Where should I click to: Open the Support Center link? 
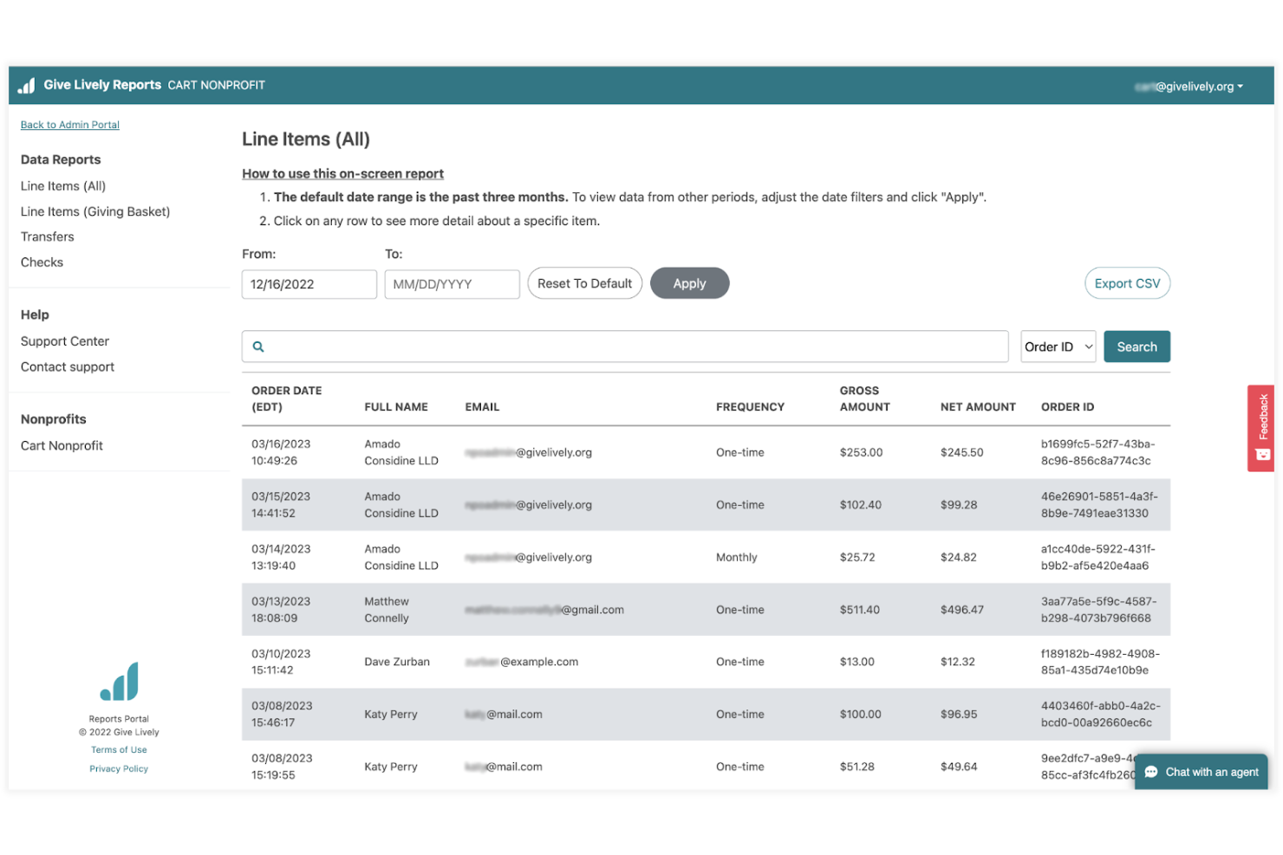tap(65, 341)
